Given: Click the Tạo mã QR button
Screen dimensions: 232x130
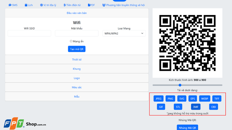Looking at the screenshot, I should tap(77, 49).
